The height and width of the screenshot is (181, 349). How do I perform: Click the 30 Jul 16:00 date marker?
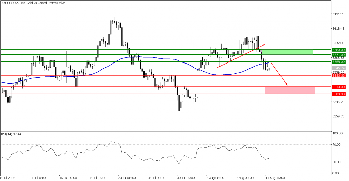186,178
